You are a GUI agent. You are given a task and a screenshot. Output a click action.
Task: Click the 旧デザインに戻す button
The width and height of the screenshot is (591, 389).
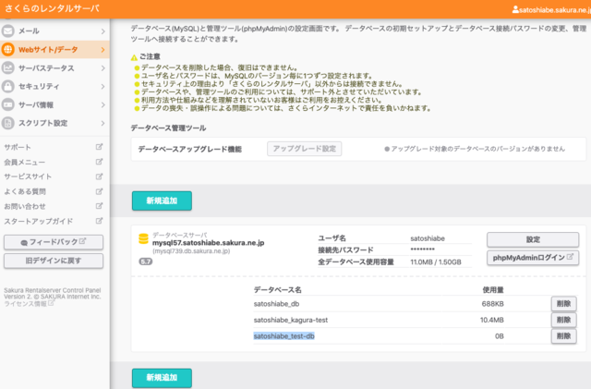click(54, 261)
